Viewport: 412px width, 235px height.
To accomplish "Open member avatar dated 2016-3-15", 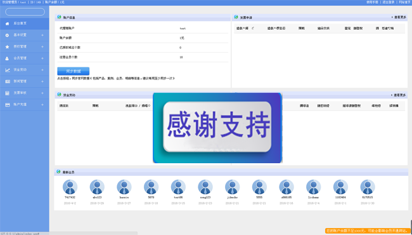I will pyautogui.click(x=178, y=187).
